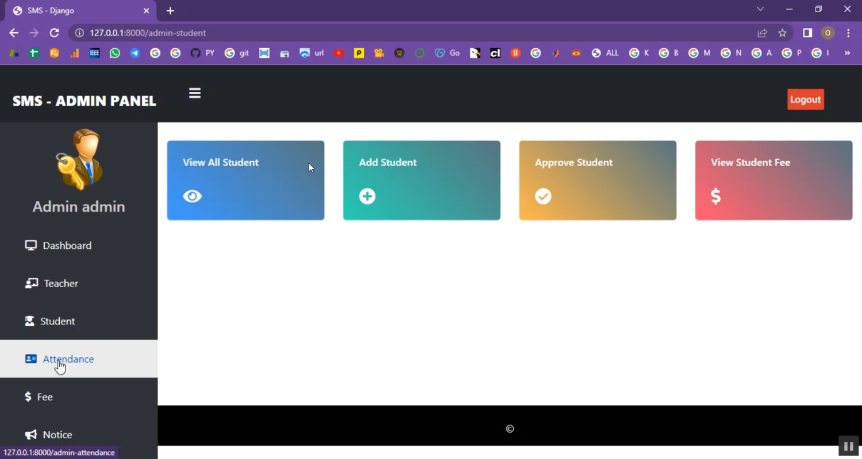Click the checkmark icon on Approve Student
This screenshot has height=459, width=862.
click(x=543, y=196)
